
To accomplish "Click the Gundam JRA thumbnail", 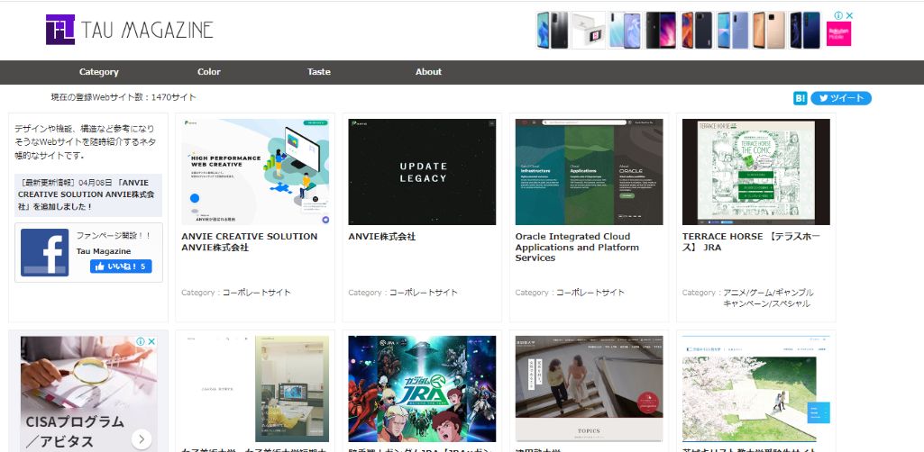I will point(422,388).
